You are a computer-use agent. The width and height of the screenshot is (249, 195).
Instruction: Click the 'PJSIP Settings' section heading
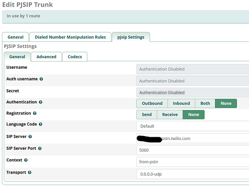click(x=20, y=46)
